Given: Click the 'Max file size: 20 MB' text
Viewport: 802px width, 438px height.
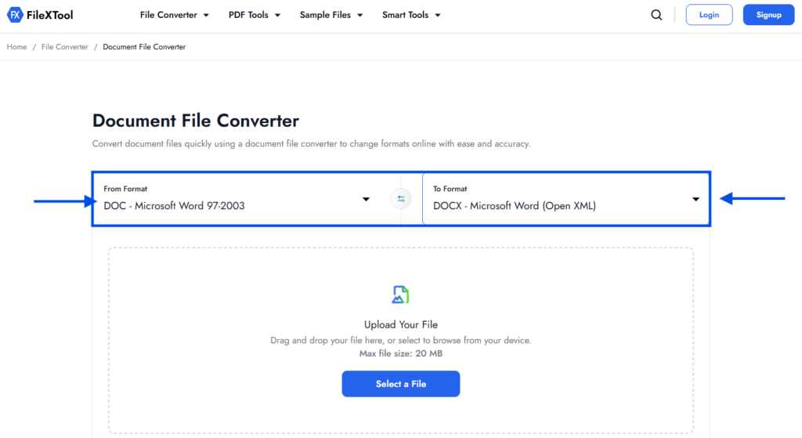Looking at the screenshot, I should click(x=401, y=353).
